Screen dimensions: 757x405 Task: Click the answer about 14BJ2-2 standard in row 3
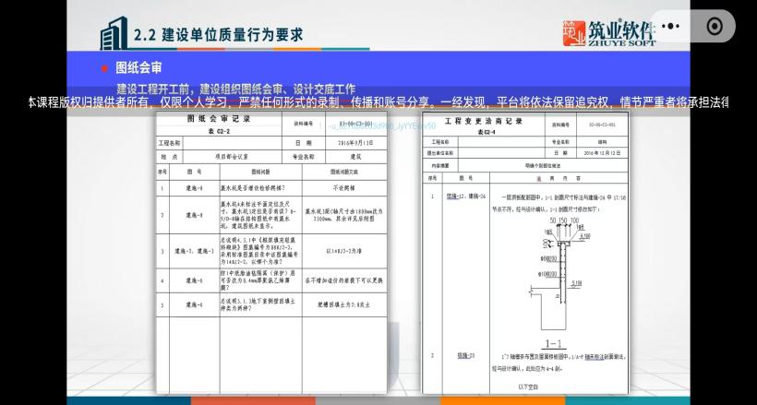(x=344, y=251)
